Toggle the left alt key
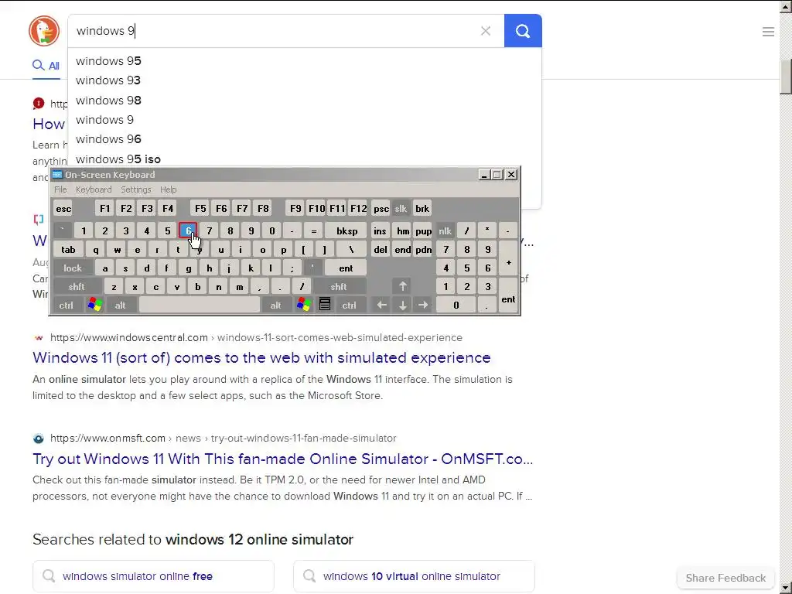The width and height of the screenshot is (792, 594). (x=120, y=305)
